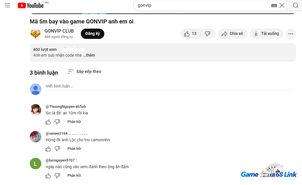Click the Chia sẻ share button
The width and height of the screenshot is (302, 185).
tap(232, 34)
